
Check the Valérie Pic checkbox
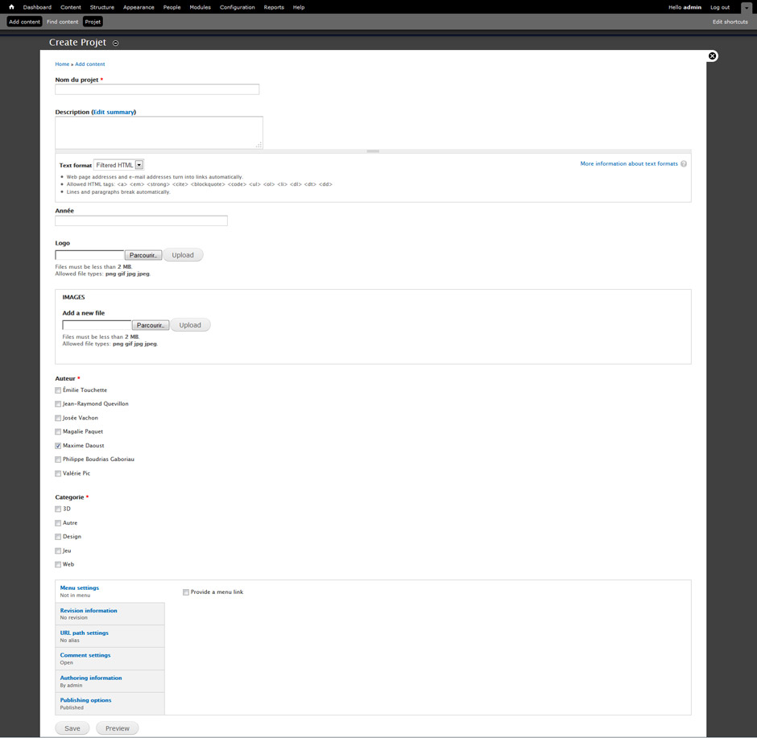[58, 474]
